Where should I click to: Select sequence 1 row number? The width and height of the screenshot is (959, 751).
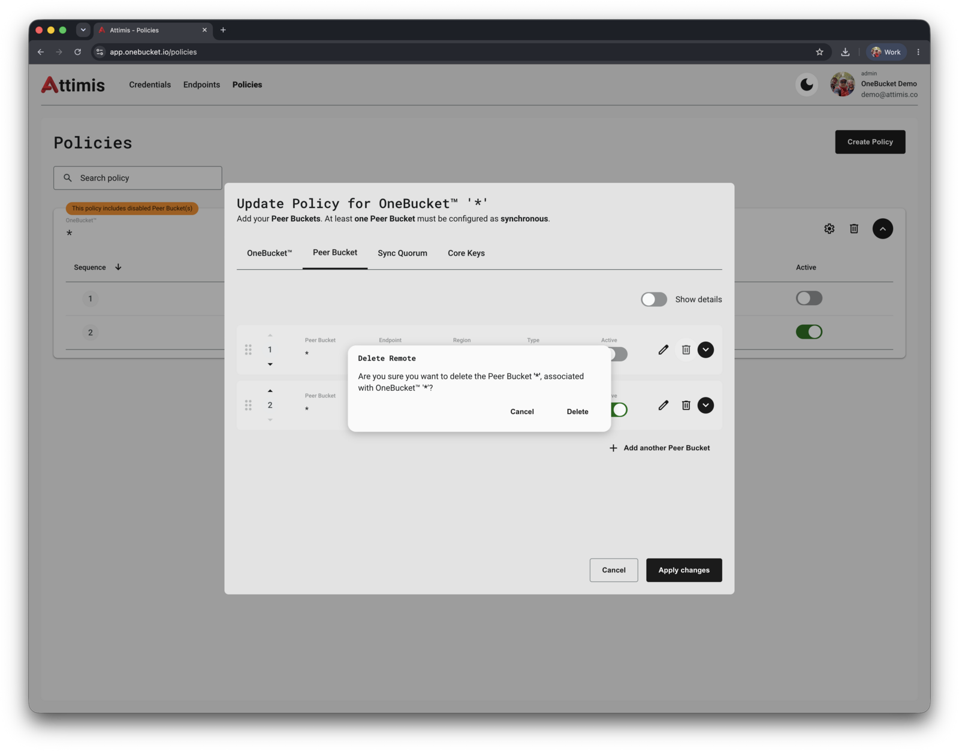click(91, 298)
